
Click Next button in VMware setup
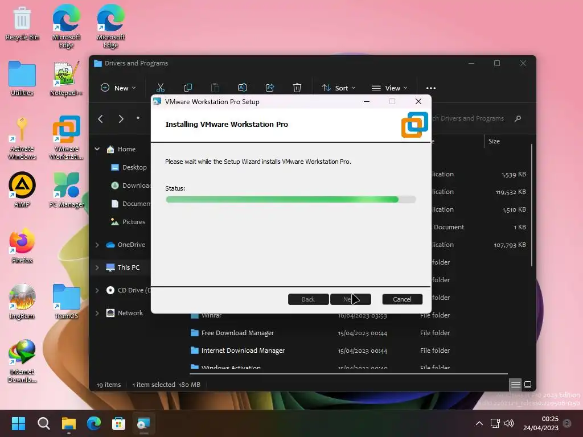pyautogui.click(x=350, y=299)
